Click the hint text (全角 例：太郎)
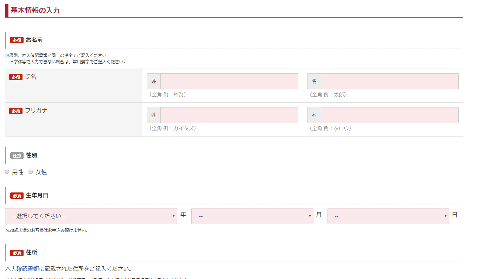This screenshot has width=477, height=279. pyautogui.click(x=328, y=95)
